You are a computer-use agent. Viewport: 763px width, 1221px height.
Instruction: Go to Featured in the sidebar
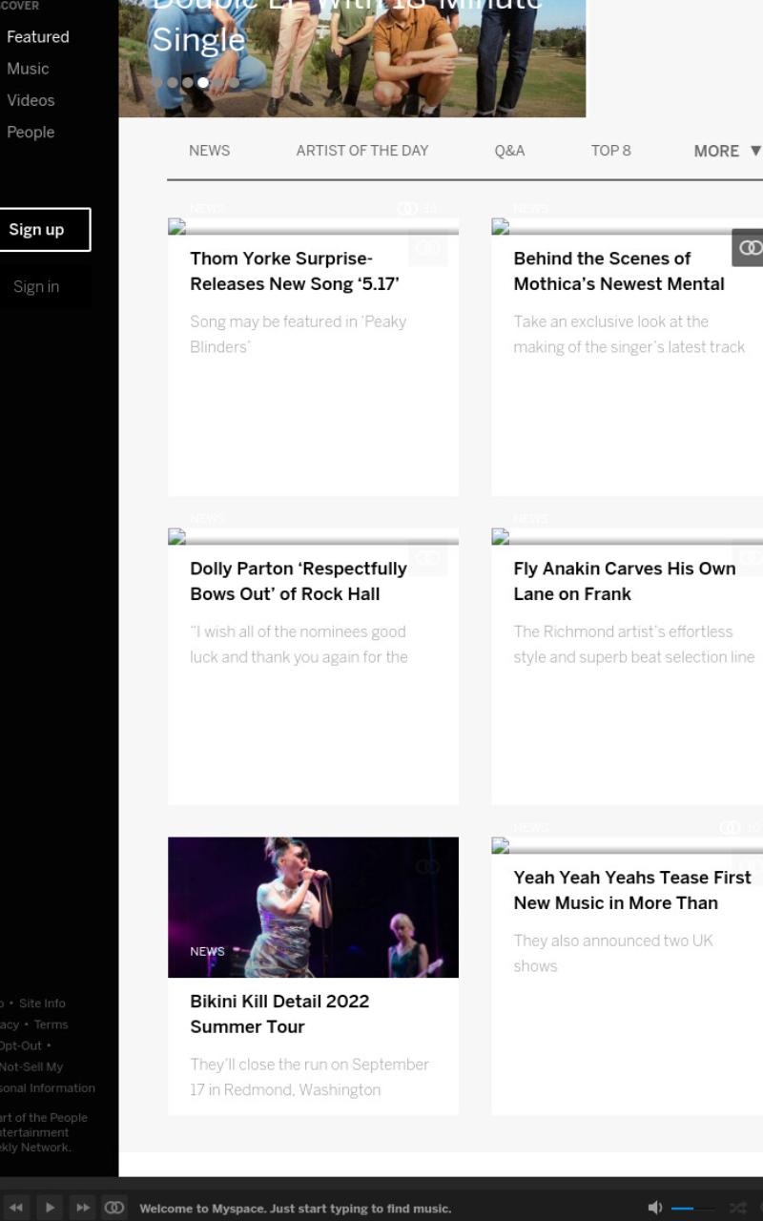tap(38, 36)
